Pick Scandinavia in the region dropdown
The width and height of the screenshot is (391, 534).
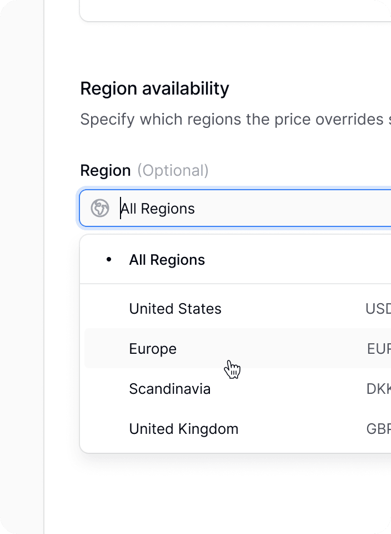pos(169,389)
